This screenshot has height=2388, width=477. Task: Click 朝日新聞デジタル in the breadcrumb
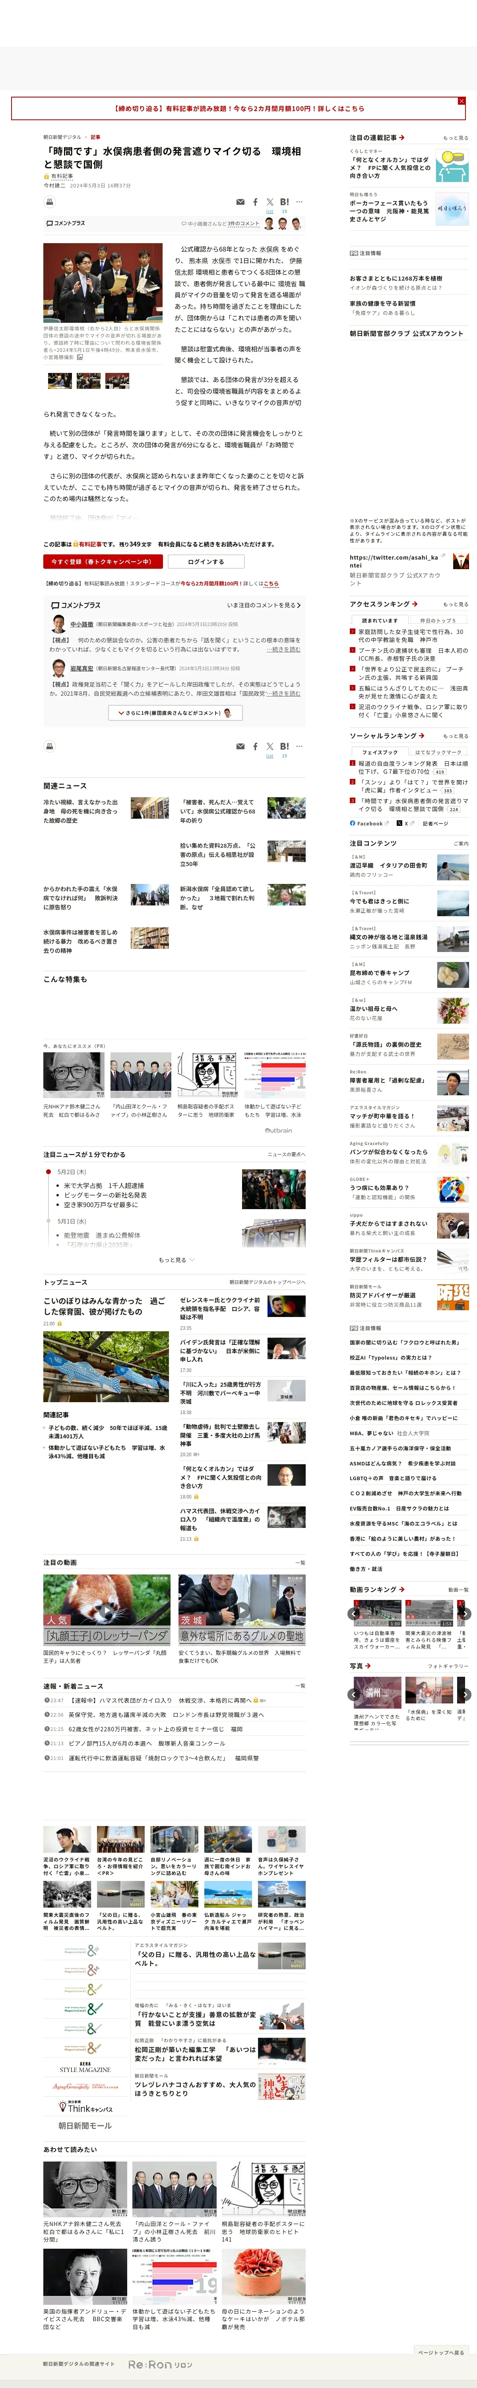tap(62, 137)
